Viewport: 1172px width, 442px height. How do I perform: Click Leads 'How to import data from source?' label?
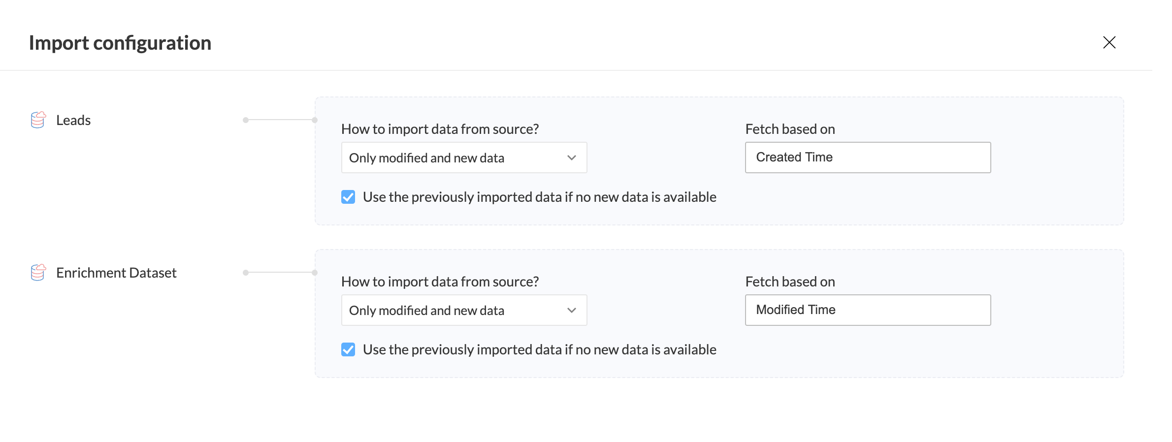click(440, 129)
